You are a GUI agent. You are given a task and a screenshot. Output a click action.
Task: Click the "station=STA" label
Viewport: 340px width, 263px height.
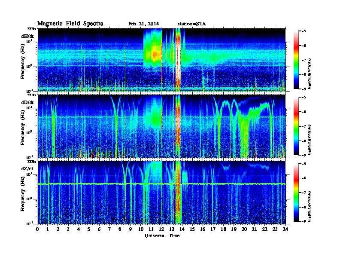(192, 24)
